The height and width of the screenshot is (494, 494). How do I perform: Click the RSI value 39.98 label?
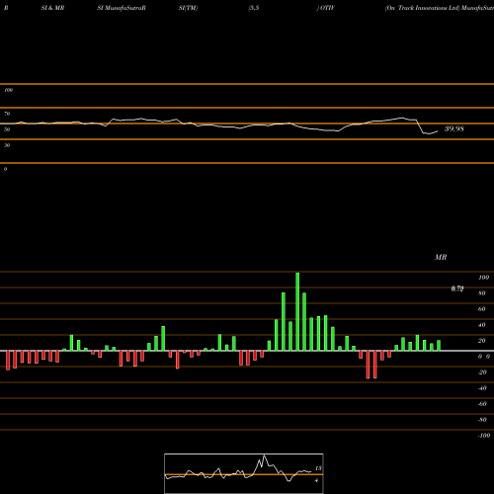(x=454, y=128)
